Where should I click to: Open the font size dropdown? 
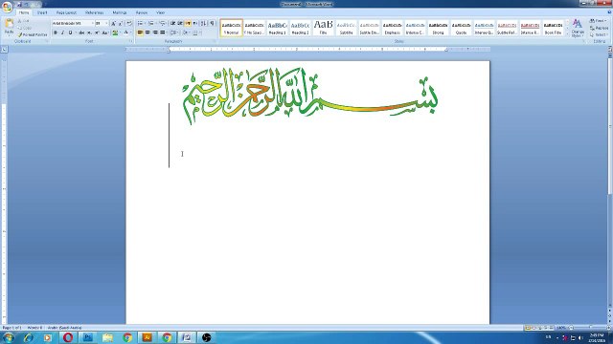(x=106, y=23)
